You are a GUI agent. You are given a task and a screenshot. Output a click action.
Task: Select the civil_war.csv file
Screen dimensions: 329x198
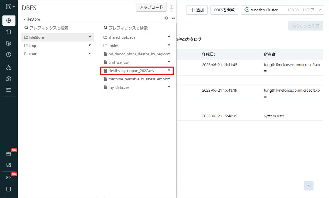136,62
